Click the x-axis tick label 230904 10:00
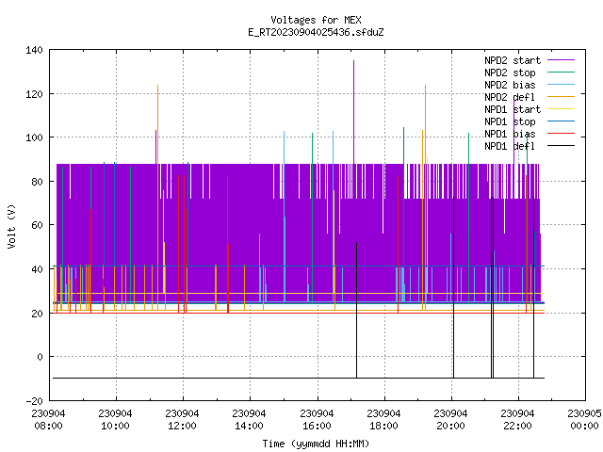This screenshot has height=452, width=603. (115, 420)
